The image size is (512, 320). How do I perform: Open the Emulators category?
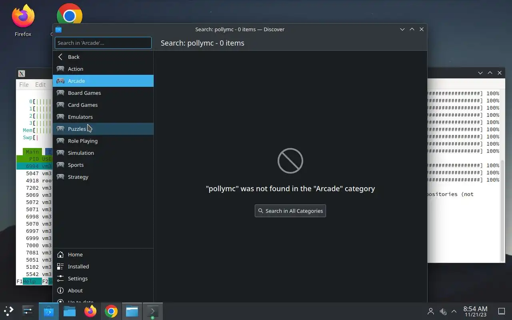click(103, 117)
